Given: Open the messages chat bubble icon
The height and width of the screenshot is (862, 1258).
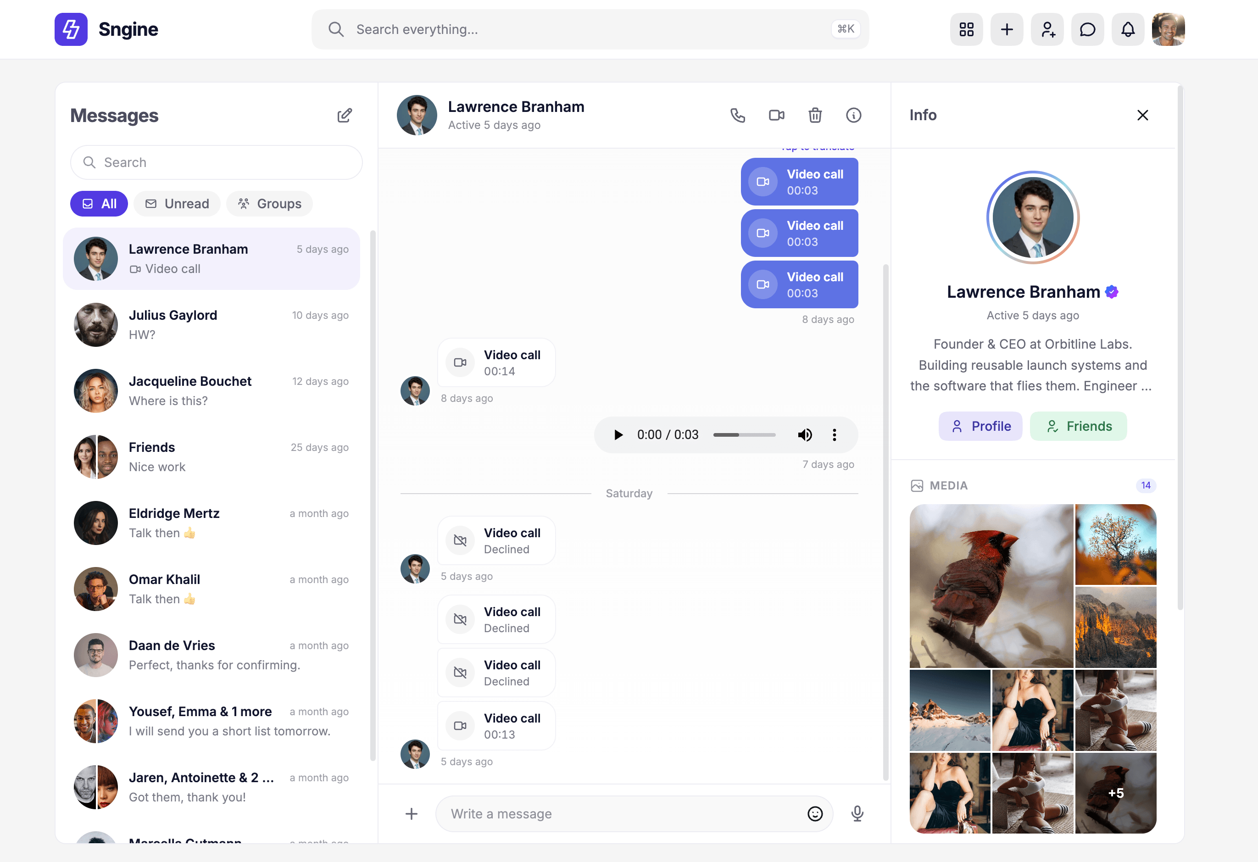Looking at the screenshot, I should pos(1087,29).
